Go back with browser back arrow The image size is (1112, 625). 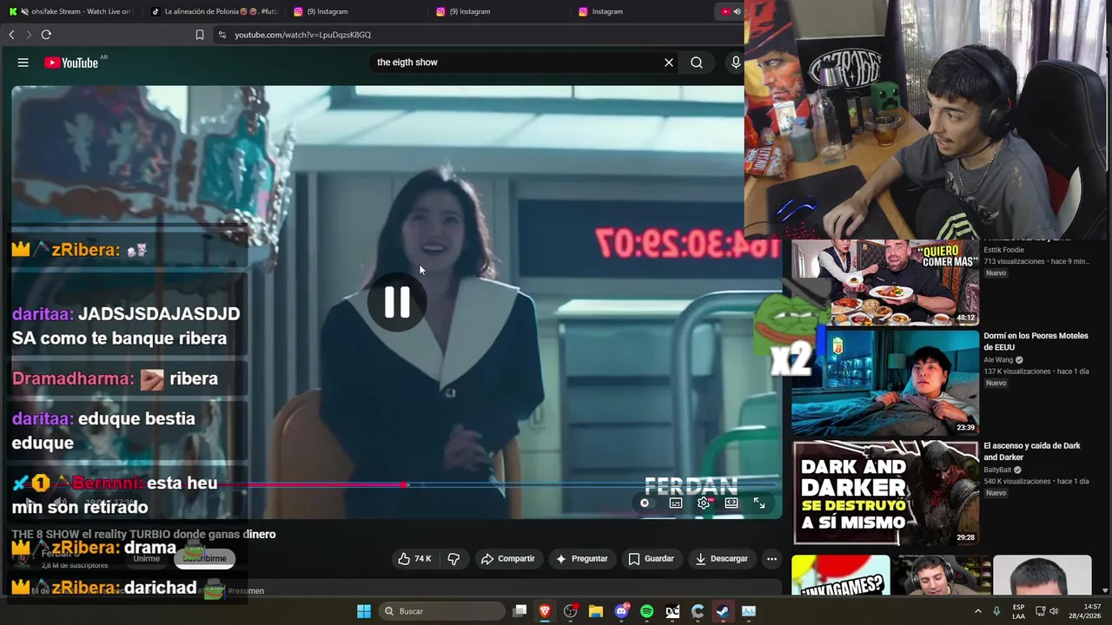click(x=11, y=35)
